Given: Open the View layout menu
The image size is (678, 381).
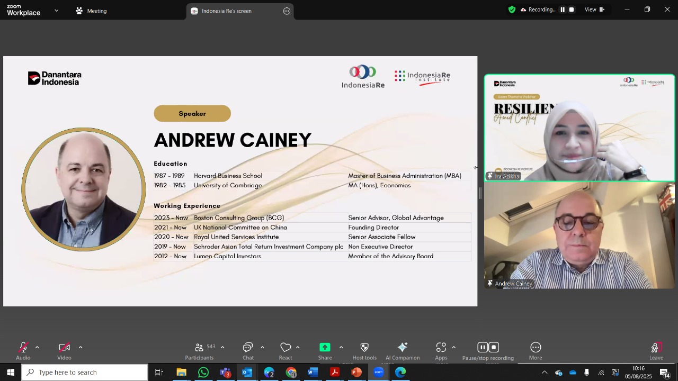Looking at the screenshot, I should coord(594,10).
